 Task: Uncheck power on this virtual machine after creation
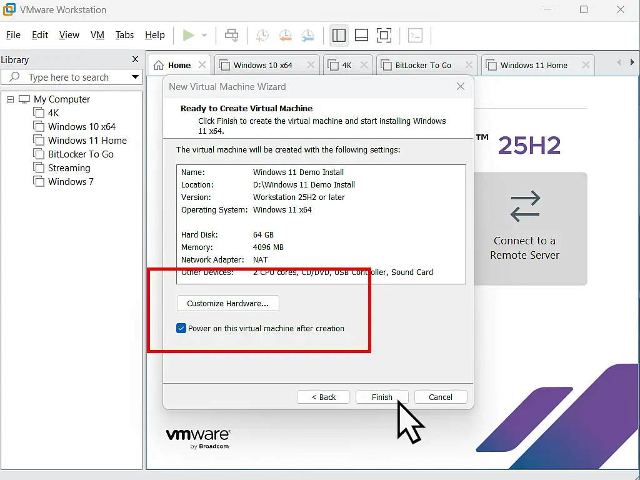(x=181, y=328)
